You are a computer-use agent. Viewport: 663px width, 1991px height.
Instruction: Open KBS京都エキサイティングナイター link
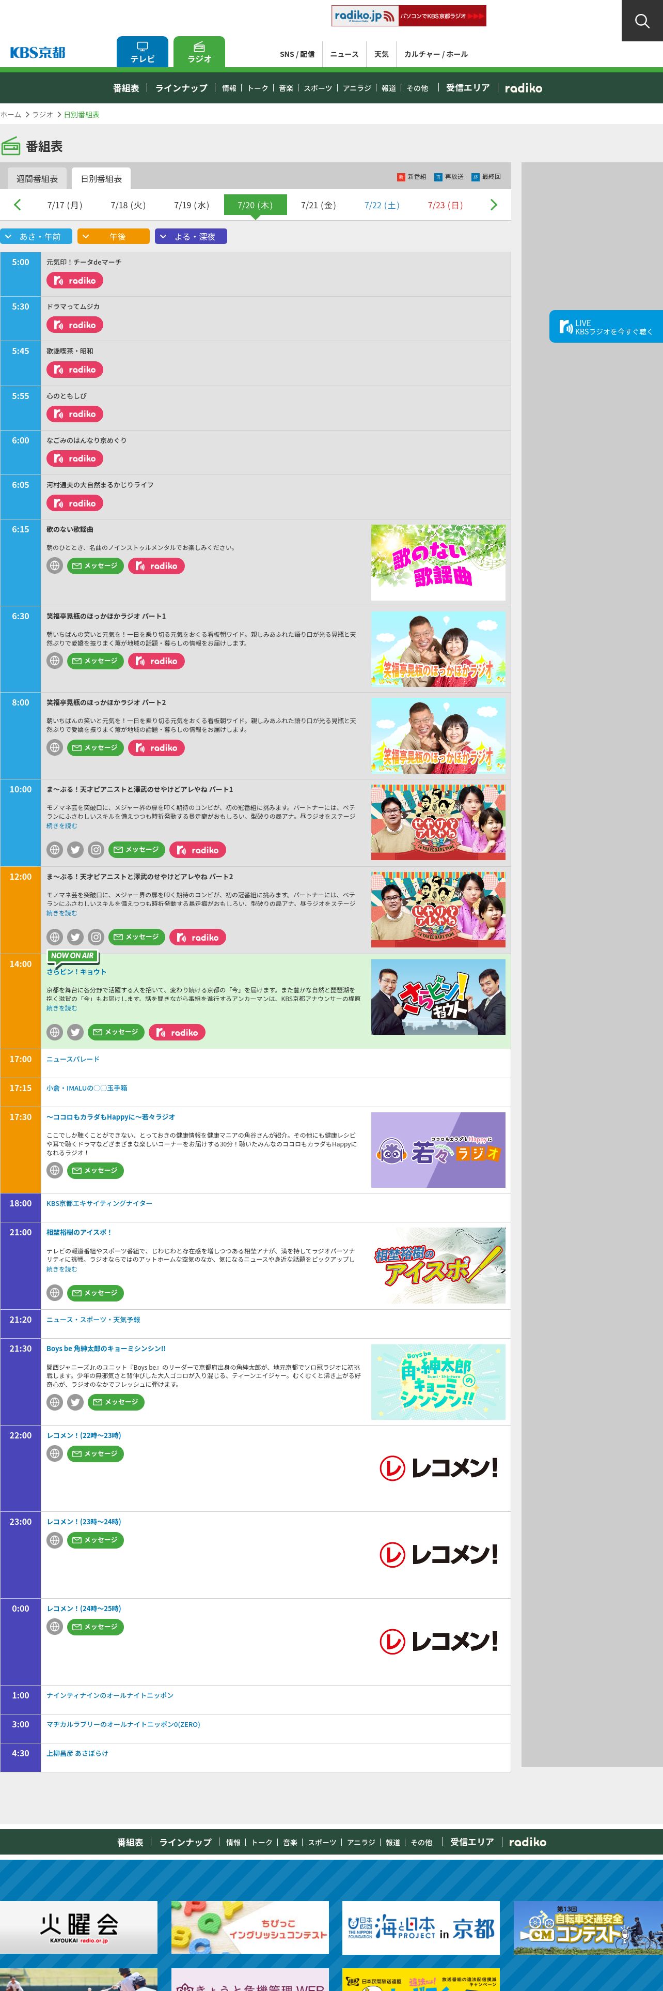click(x=99, y=1203)
